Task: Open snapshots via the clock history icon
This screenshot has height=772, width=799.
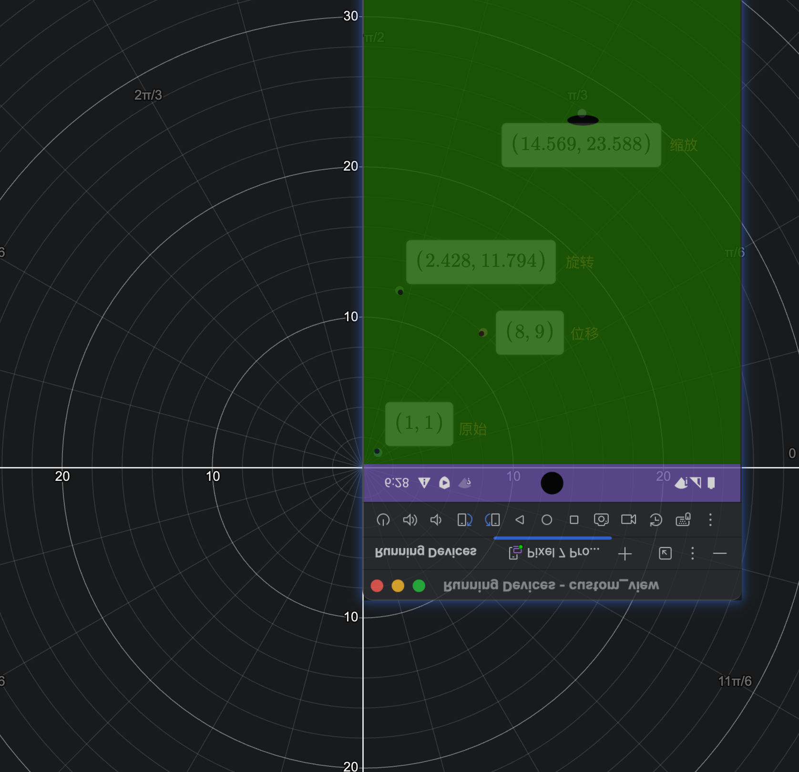Action: tap(656, 519)
